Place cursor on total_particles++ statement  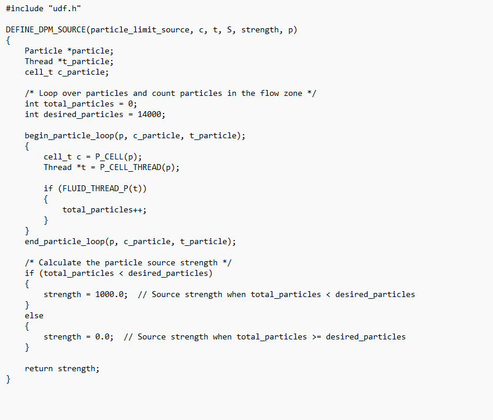(104, 209)
